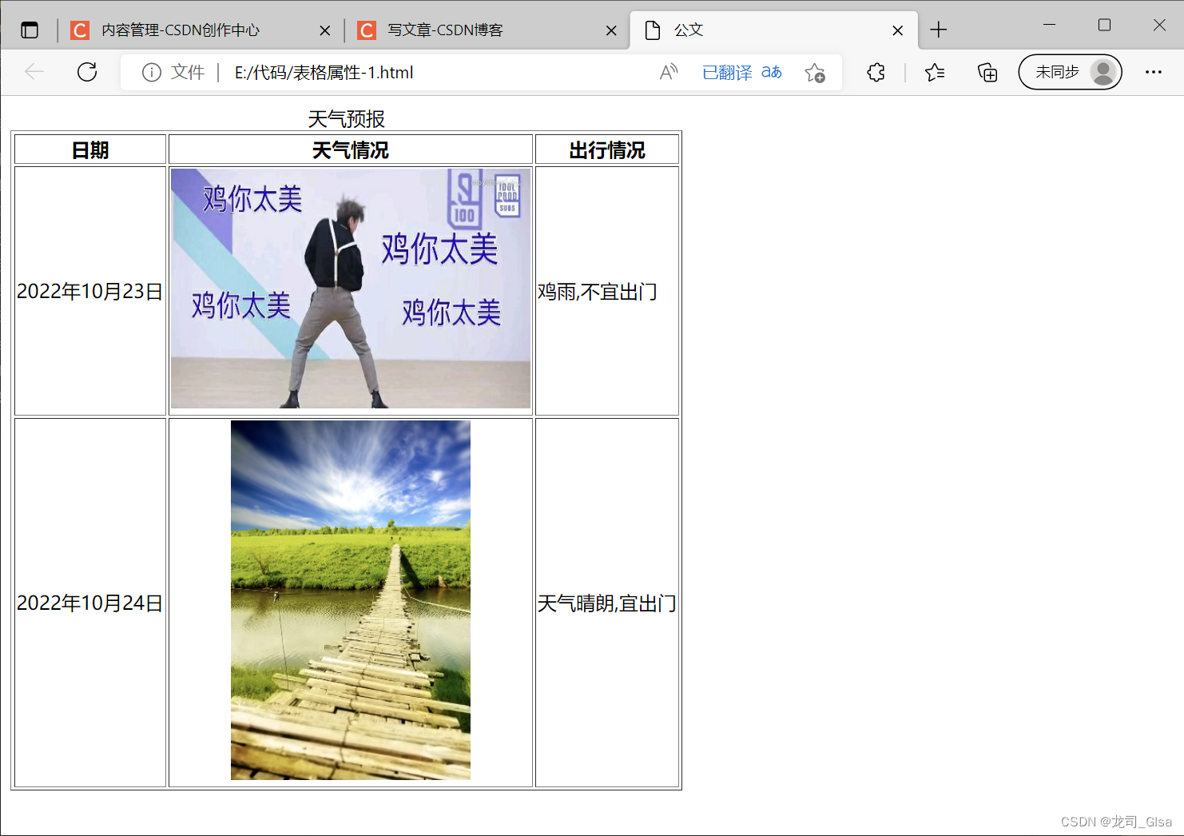The width and height of the screenshot is (1184, 836).
Task: Close the 公文 tab
Action: coord(898,30)
